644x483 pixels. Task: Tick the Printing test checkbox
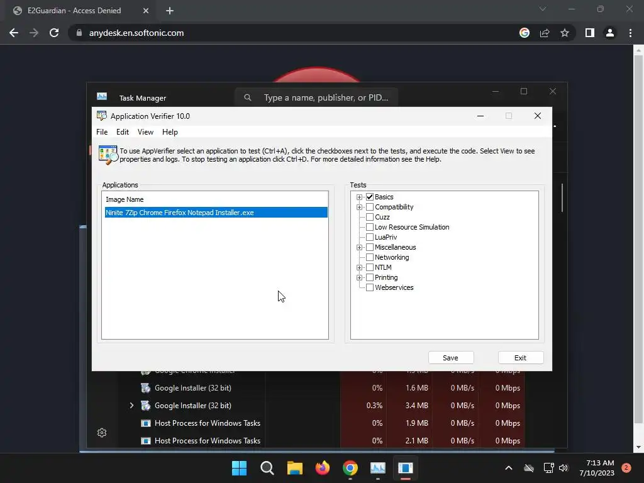click(x=370, y=277)
